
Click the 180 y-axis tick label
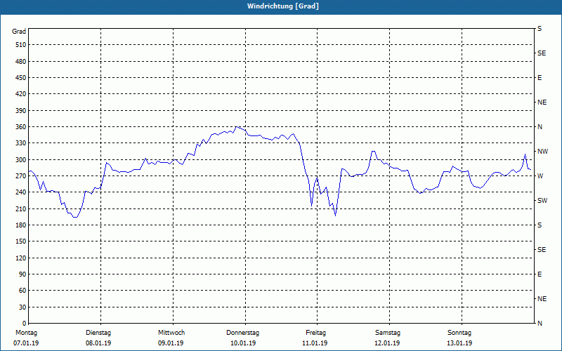click(21, 225)
